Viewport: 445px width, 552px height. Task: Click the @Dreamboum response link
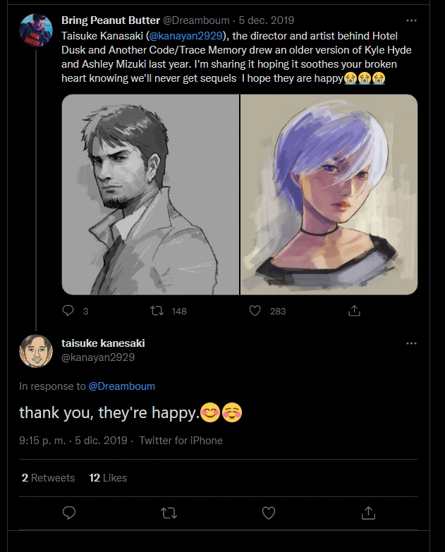(121, 386)
